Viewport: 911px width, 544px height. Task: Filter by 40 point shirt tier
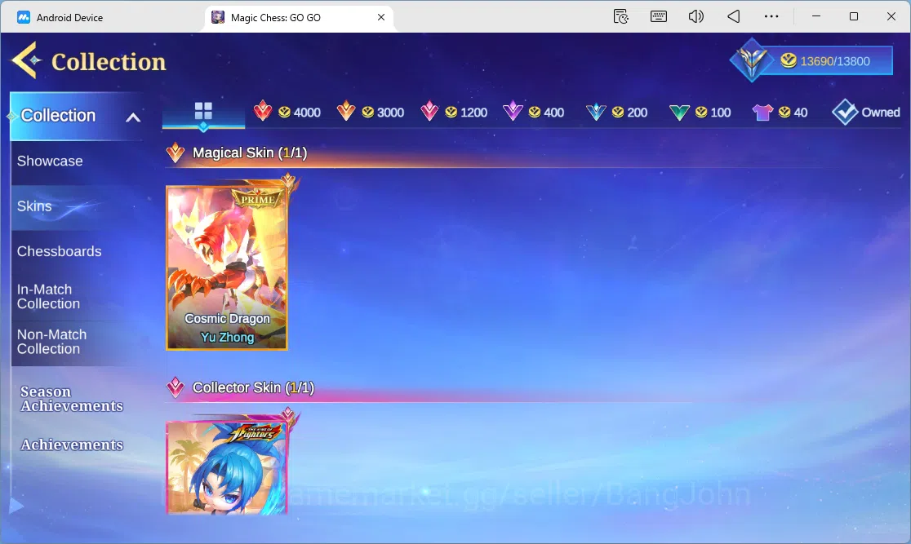coord(780,112)
